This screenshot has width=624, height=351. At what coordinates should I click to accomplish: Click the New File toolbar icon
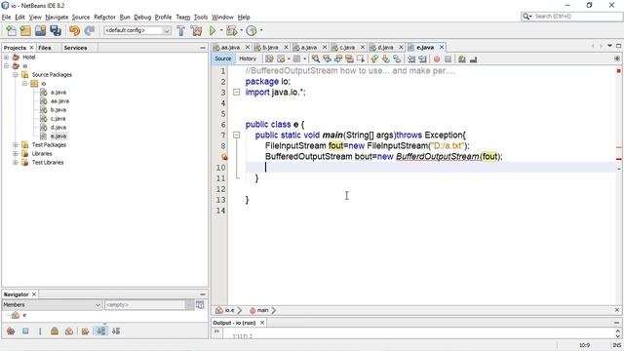pos(11,30)
